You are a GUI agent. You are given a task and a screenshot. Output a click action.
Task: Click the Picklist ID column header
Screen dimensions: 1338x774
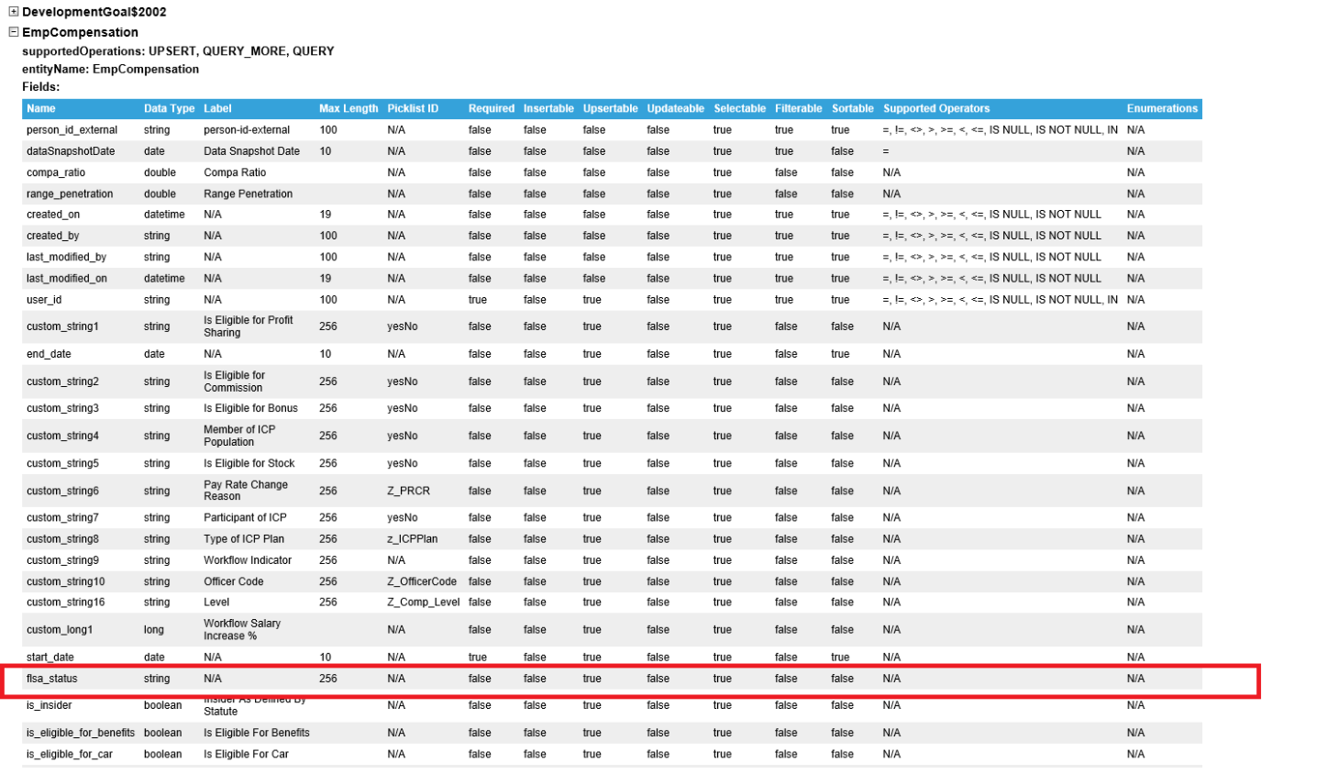click(413, 108)
